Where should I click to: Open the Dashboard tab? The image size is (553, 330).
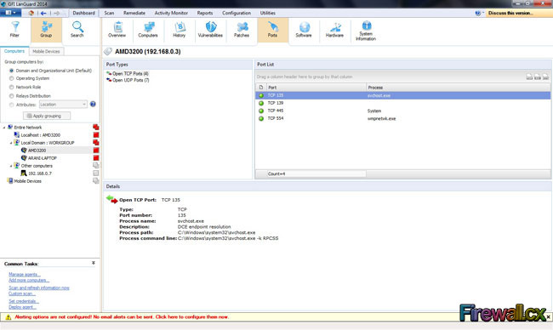[84, 13]
